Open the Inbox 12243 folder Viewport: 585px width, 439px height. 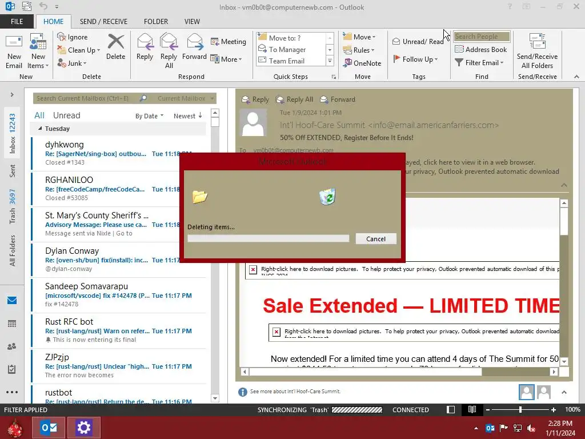coord(13,133)
